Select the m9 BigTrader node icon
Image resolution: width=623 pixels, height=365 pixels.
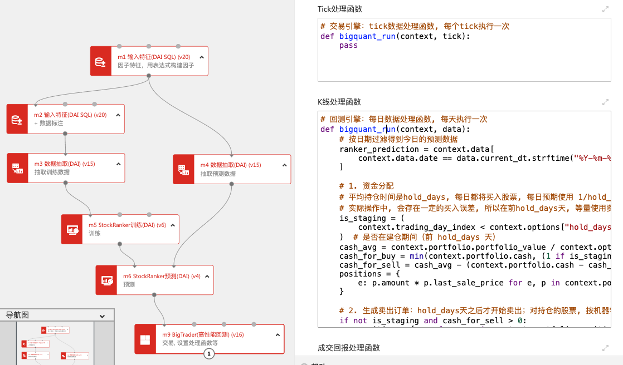[145, 339]
